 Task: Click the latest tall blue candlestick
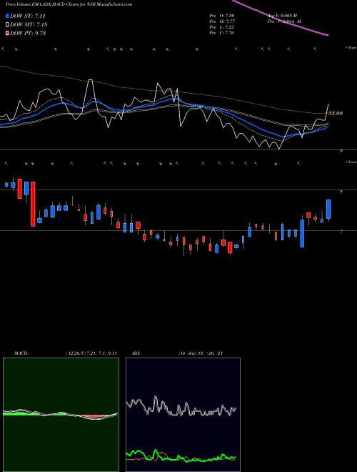click(328, 209)
